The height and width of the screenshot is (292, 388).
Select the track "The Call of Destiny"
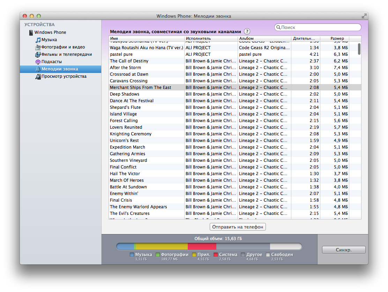point(235,61)
